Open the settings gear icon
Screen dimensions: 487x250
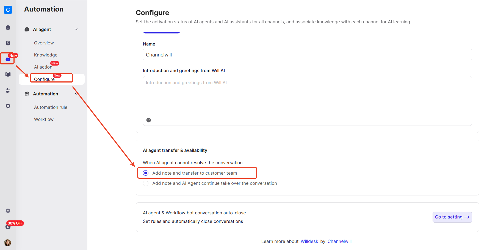[x=8, y=211]
